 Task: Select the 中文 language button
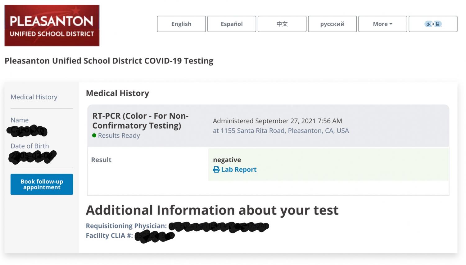pos(282,24)
